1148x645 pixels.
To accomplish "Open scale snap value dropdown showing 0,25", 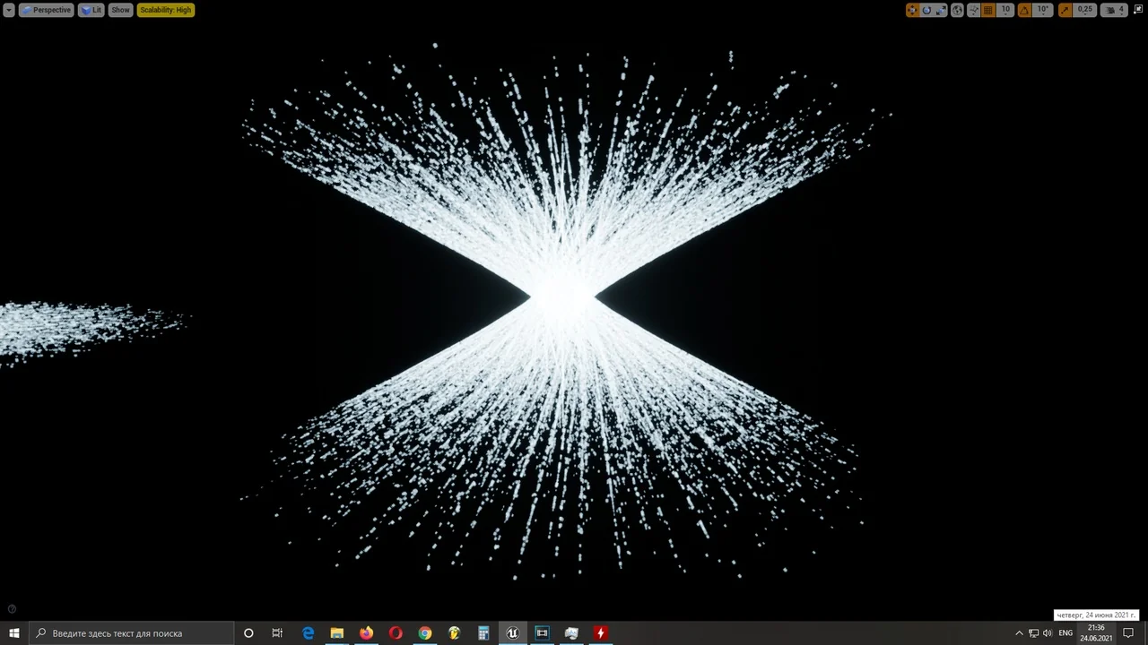I will click(x=1085, y=10).
